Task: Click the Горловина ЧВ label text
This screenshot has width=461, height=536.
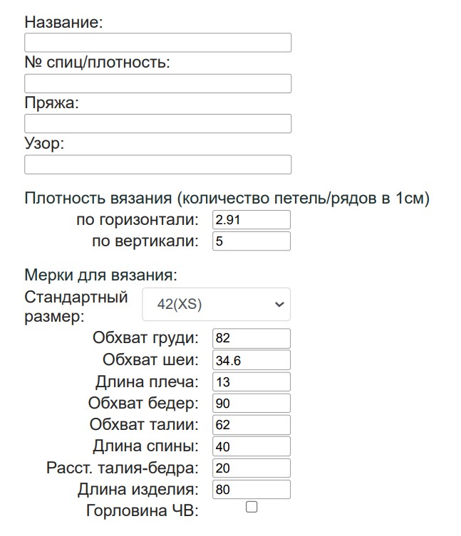Action: coord(142,511)
